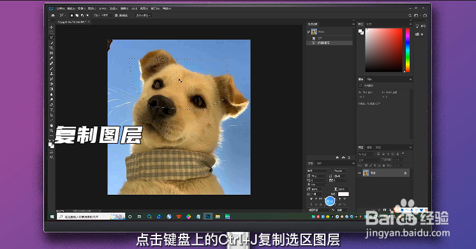This screenshot has width=476, height=249.
Task: Open the search icon at top right
Action: (410, 15)
